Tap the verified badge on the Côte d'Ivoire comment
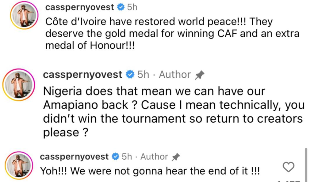This screenshot has width=314, height=182. click(121, 8)
